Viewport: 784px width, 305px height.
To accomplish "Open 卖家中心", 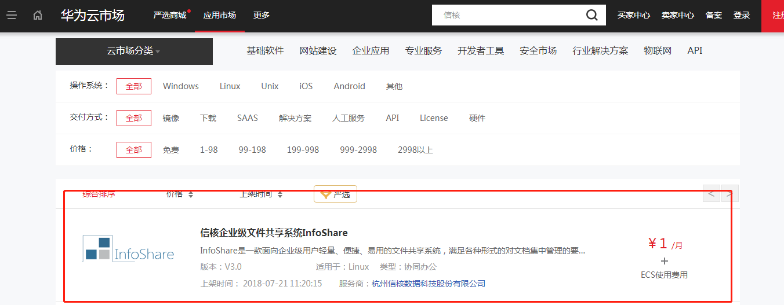I will [x=678, y=16].
